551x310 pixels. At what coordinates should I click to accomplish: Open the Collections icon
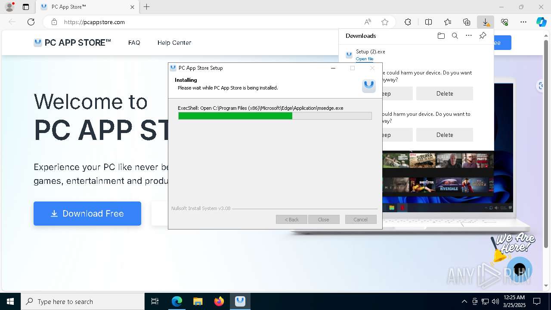point(467,22)
